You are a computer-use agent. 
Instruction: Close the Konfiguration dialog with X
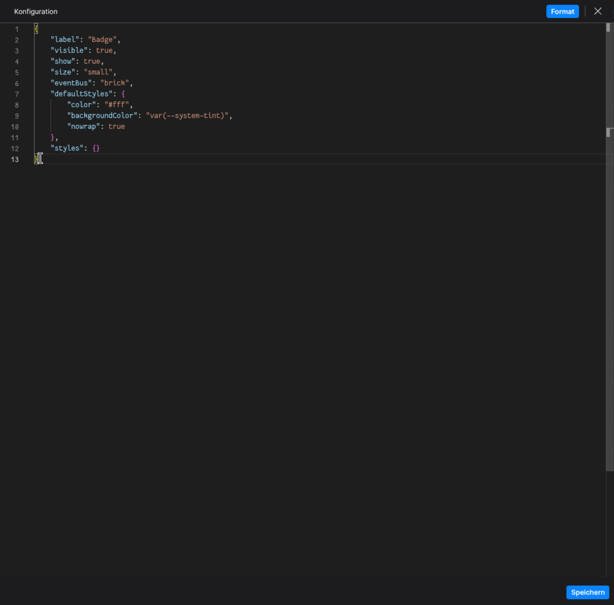pyautogui.click(x=598, y=11)
